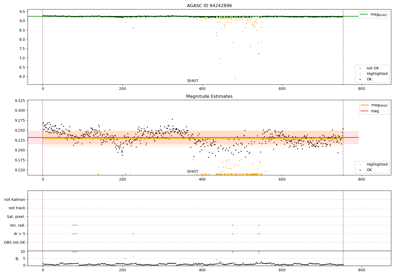Viewport: 395px width, 276px height.
Task: Click the 400 x-axis tick of top plot
Action: click(202, 89)
